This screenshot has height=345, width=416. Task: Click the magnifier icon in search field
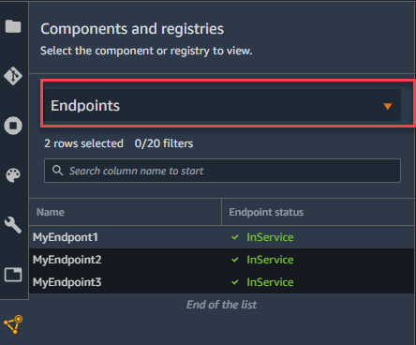(57, 171)
